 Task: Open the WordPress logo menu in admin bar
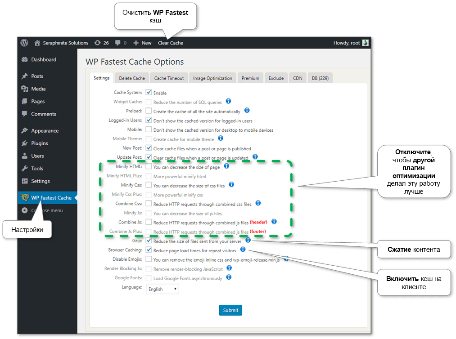tap(24, 43)
